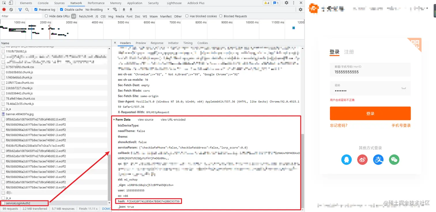The image size is (436, 212).
Task: Open the Console tab
Action: (x=43, y=3)
